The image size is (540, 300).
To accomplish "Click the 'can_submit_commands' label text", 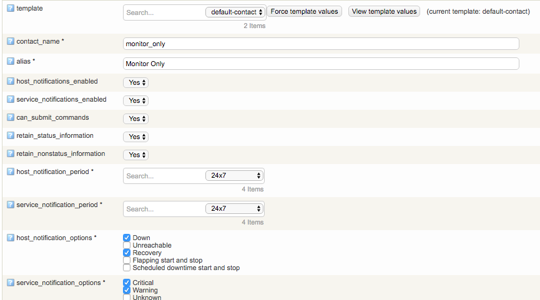I will (x=52, y=118).
